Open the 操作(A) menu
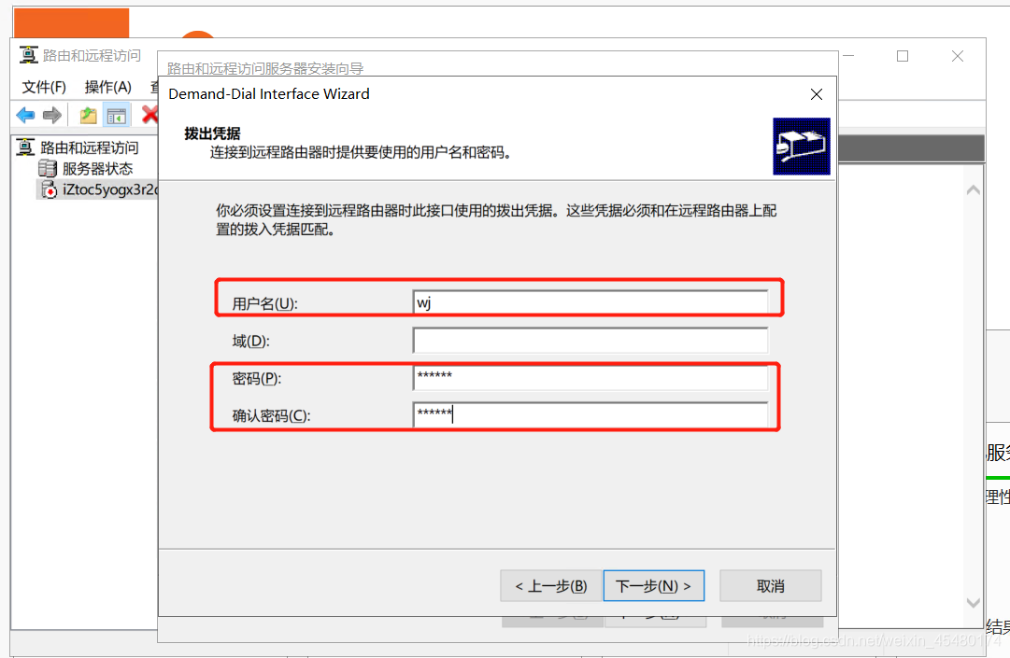The height and width of the screenshot is (658, 1010). click(x=107, y=87)
